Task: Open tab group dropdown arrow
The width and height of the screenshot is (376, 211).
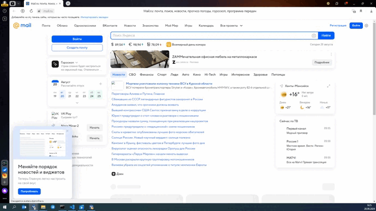Action: (18, 3)
